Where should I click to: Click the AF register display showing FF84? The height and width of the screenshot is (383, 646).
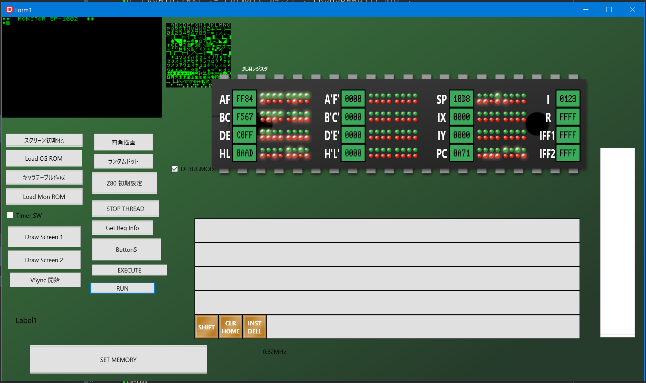244,98
